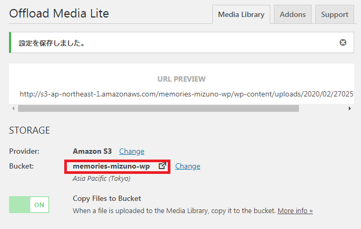The image size is (361, 229).
Task: Click the Offload Media Lite title
Action: point(59,13)
